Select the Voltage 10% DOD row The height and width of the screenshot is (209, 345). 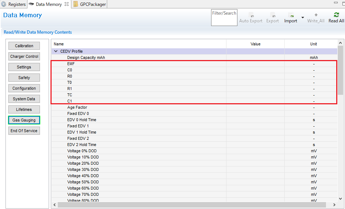[194, 157]
